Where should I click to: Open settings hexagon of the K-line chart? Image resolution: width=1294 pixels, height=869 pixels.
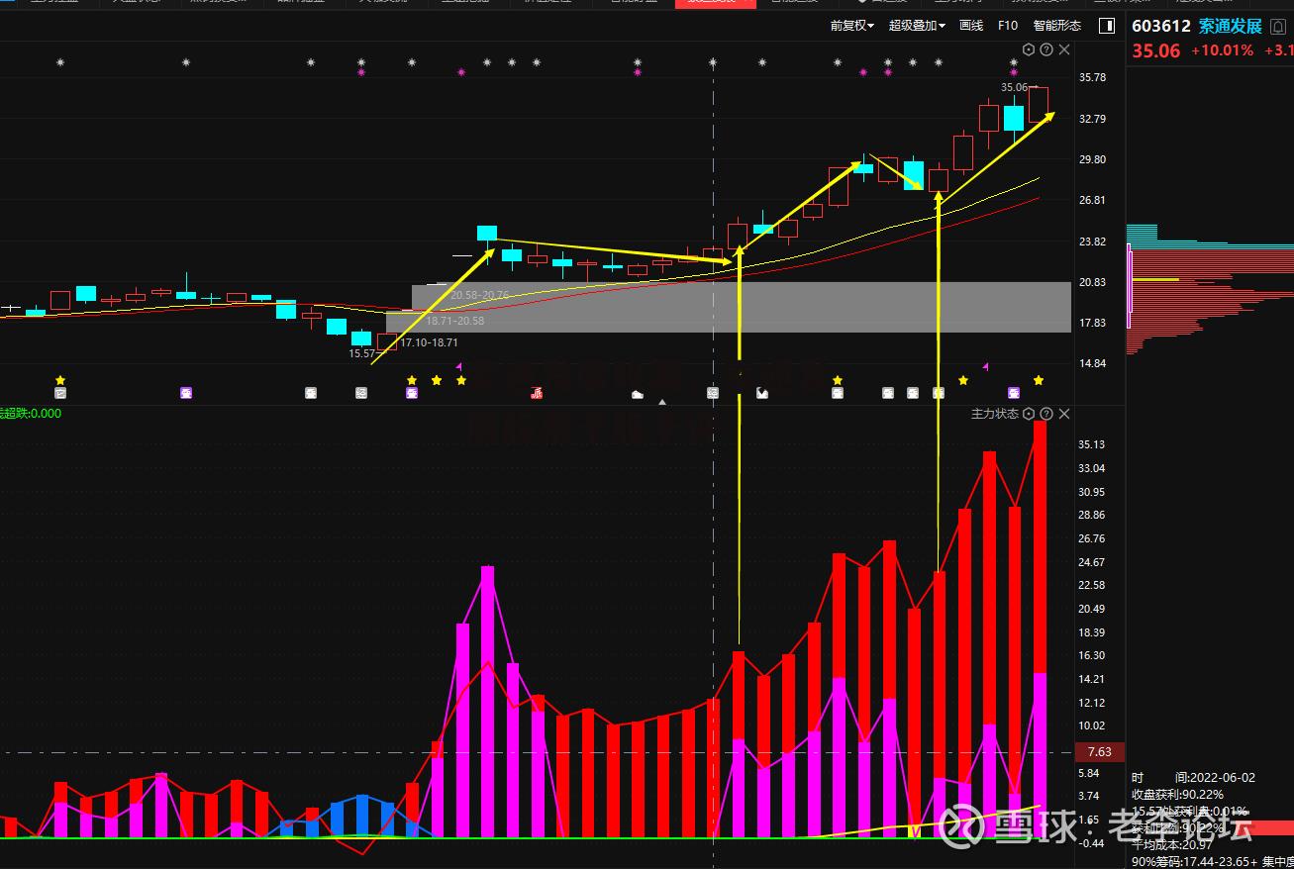(x=1029, y=49)
